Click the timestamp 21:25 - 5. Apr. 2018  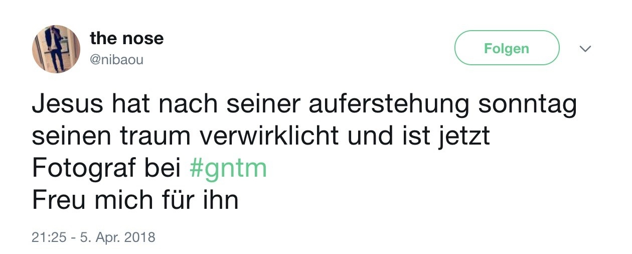pos(94,237)
